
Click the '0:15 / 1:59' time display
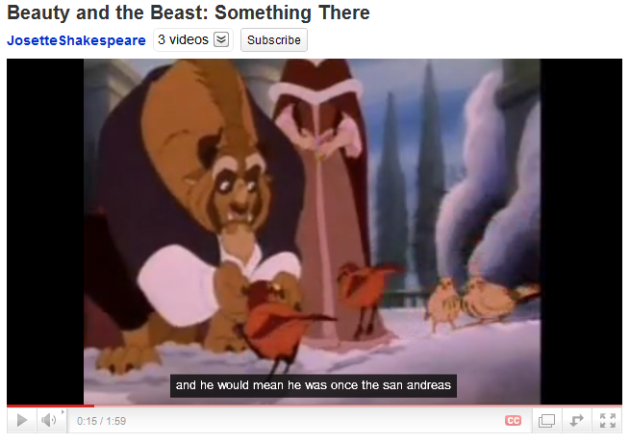click(101, 421)
